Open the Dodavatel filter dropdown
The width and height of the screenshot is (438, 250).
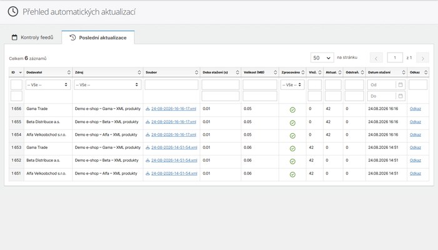tap(48, 84)
